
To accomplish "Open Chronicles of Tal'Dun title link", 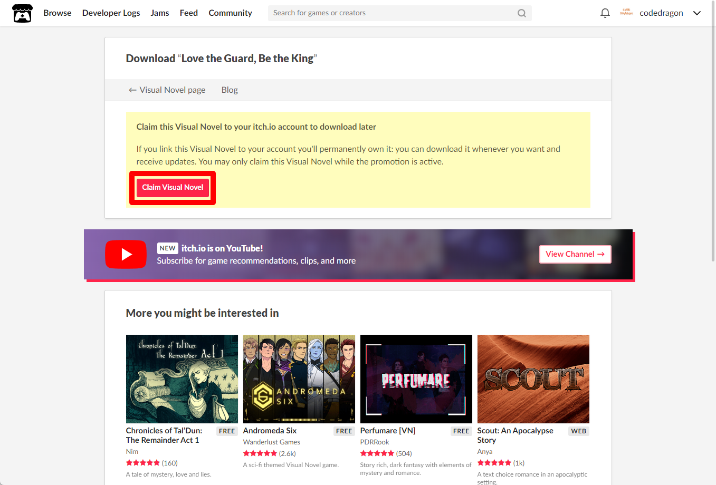I will (164, 435).
